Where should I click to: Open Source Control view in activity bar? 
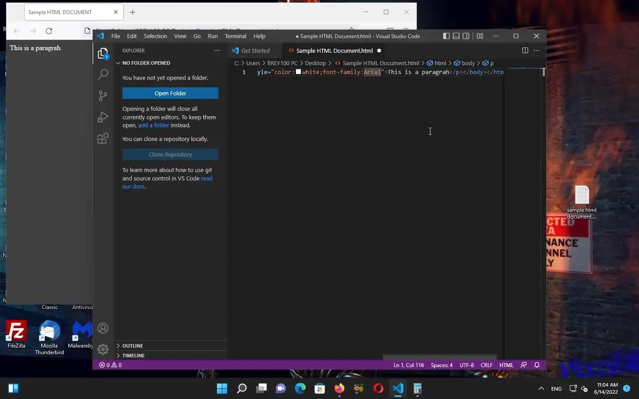(103, 96)
